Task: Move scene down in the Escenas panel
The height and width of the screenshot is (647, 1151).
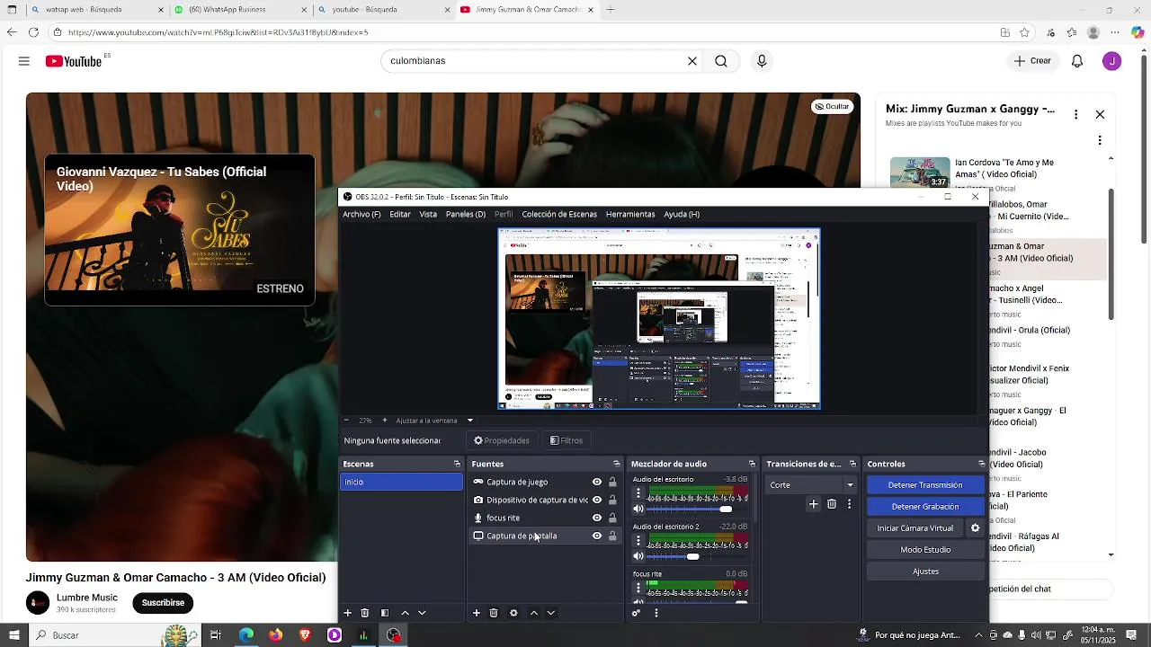Action: point(422,613)
